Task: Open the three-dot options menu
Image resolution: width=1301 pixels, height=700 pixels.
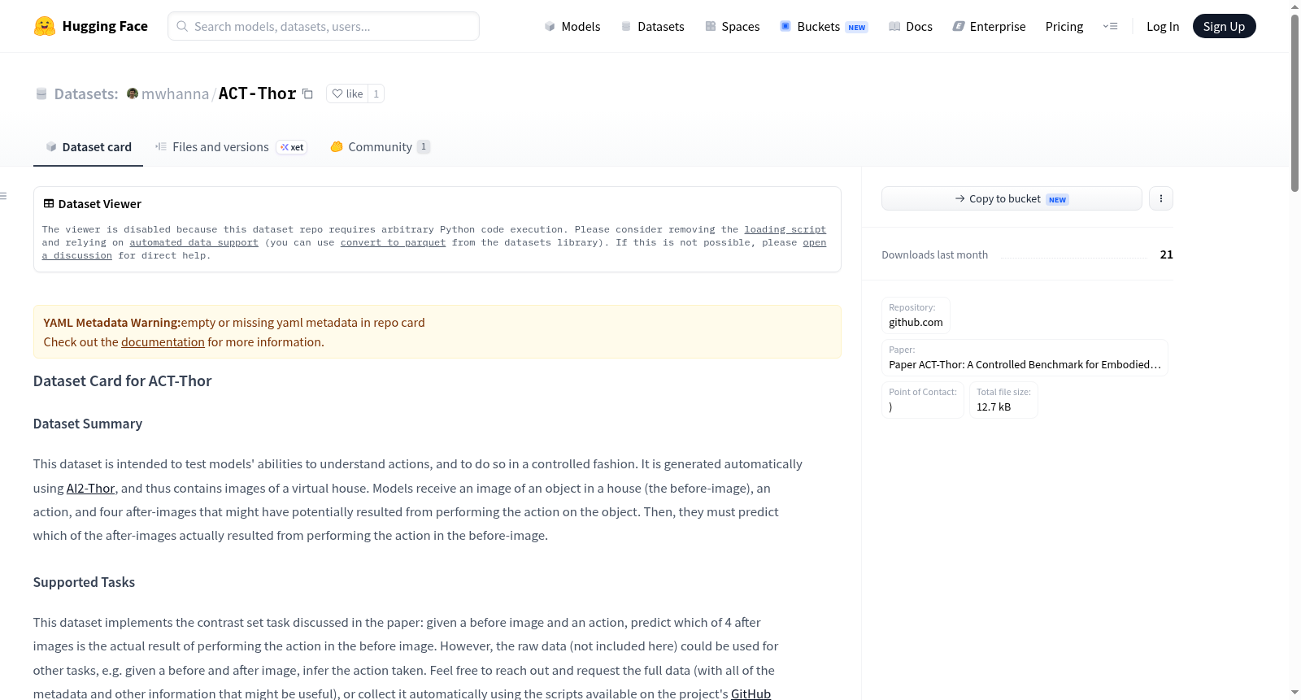Action: coord(1161,198)
